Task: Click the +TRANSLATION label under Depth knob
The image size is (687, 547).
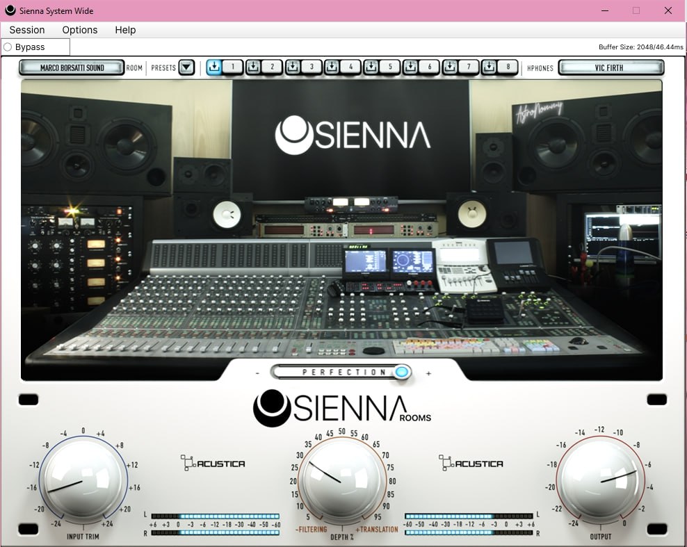Action: [x=377, y=529]
